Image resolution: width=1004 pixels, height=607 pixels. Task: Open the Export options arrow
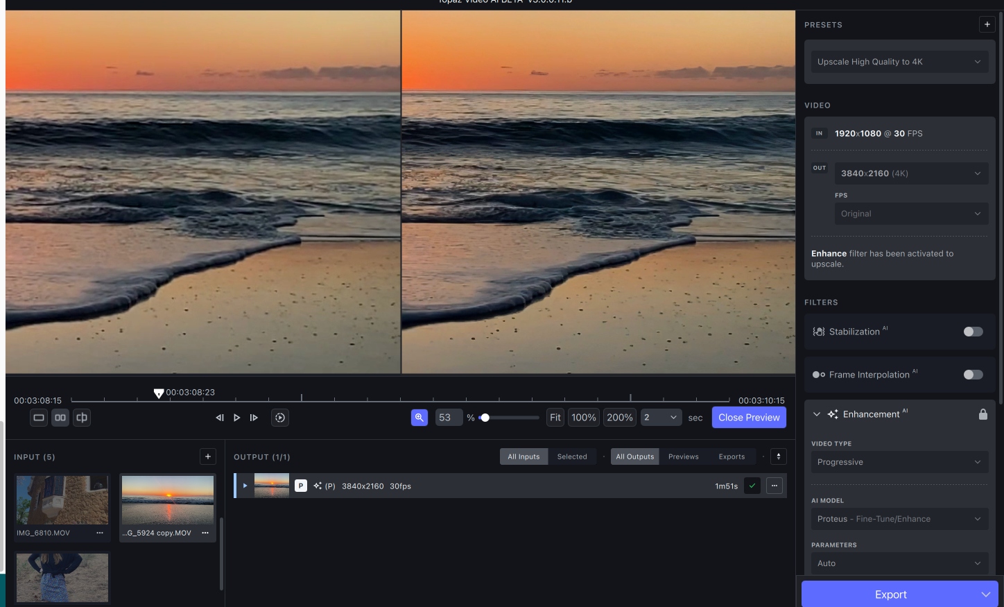tap(986, 595)
